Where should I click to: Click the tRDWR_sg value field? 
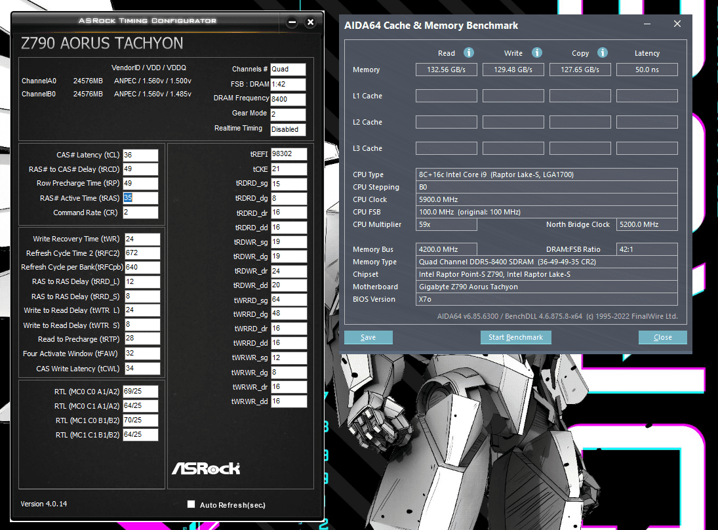click(289, 242)
